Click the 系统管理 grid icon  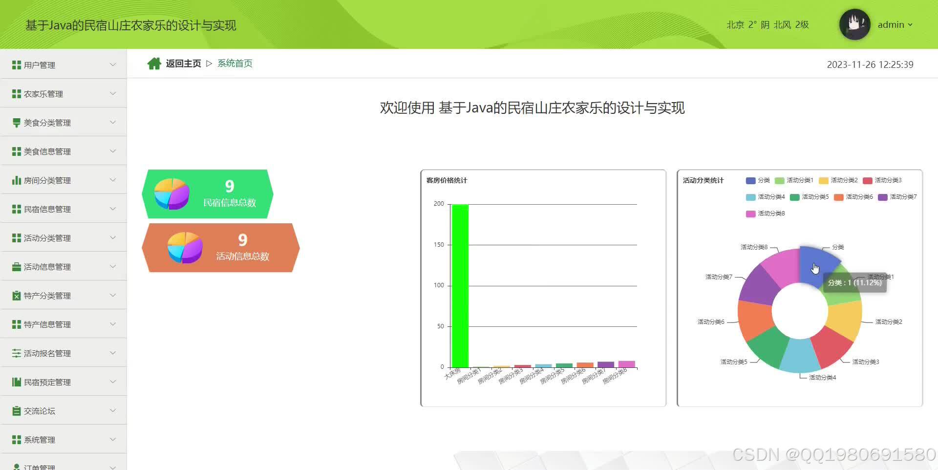pyautogui.click(x=16, y=440)
